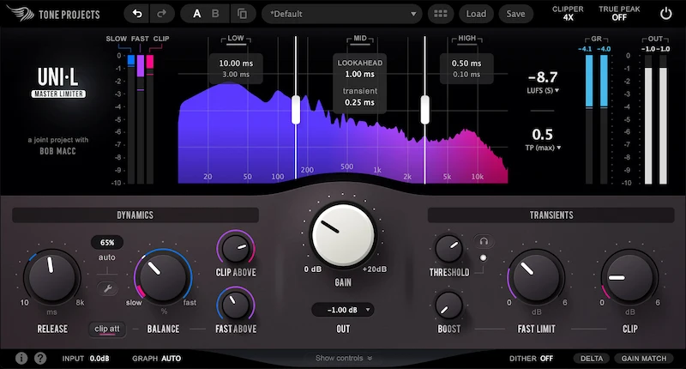Click the Load button

tap(476, 14)
